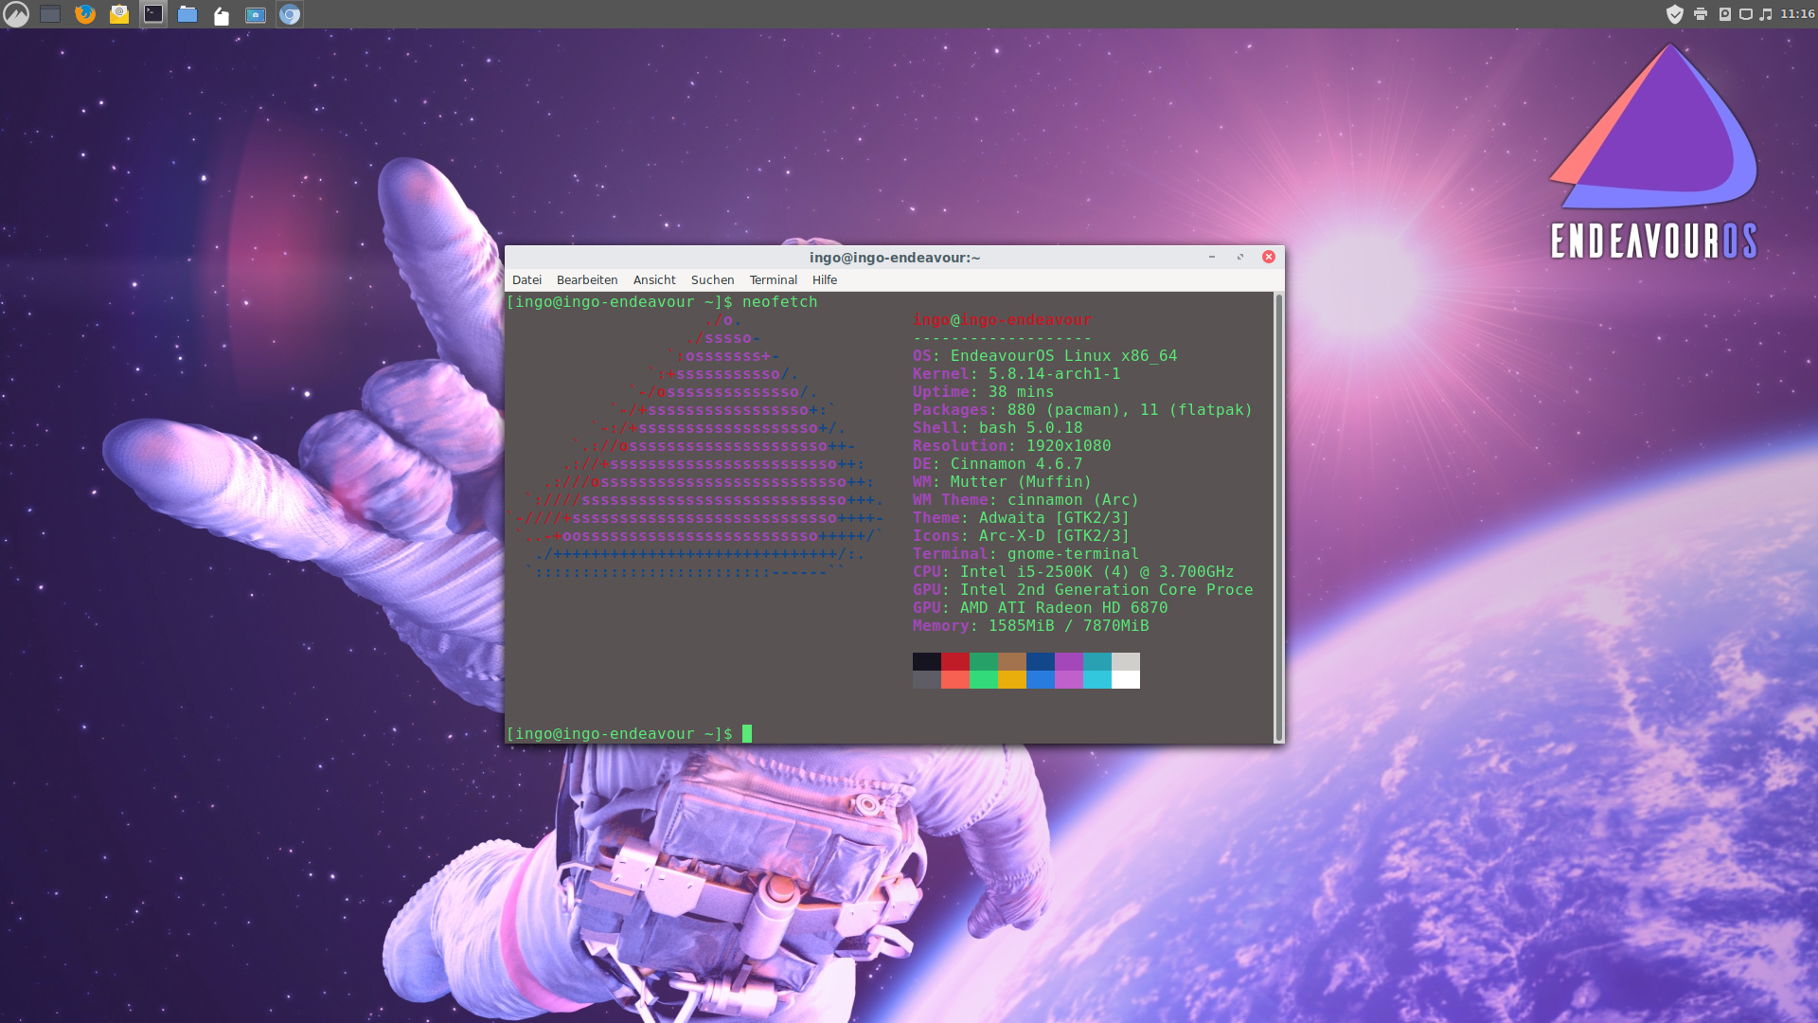
Task: Click the white color block in neofetch palette
Action: [x=1126, y=679]
